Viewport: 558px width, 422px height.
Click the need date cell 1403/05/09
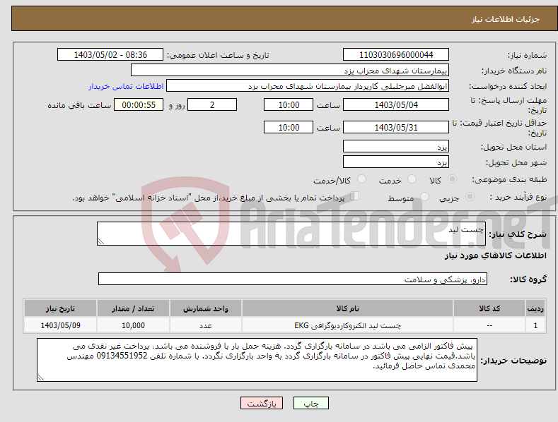pyautogui.click(x=60, y=325)
